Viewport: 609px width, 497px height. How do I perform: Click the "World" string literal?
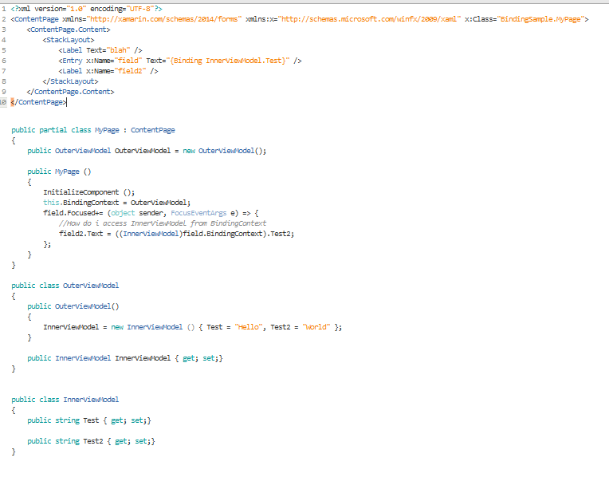tap(316, 327)
